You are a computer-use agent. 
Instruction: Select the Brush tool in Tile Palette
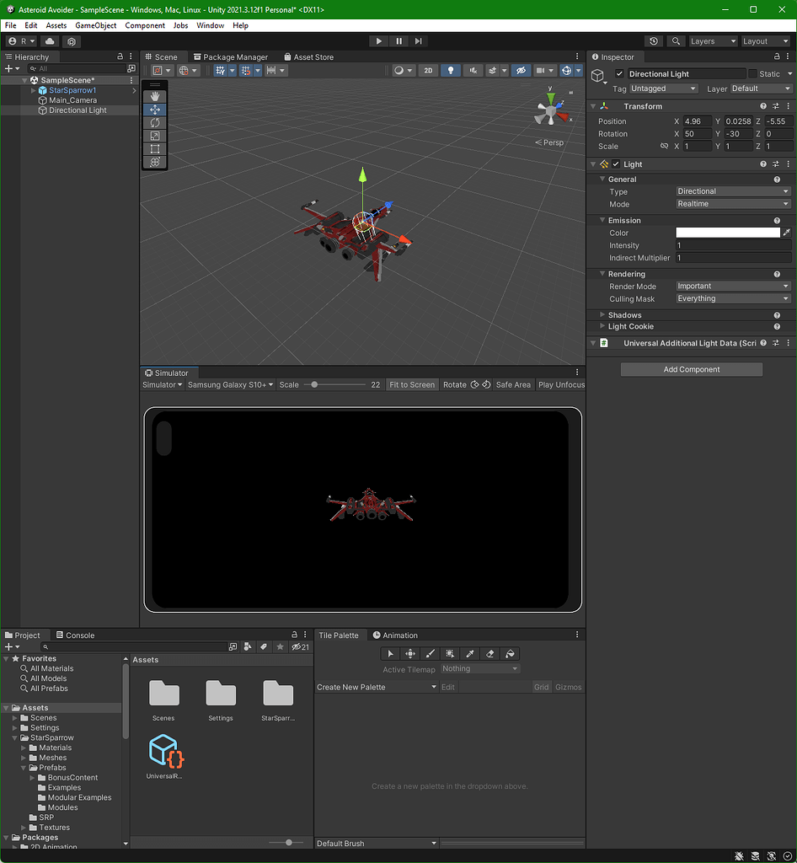click(429, 653)
